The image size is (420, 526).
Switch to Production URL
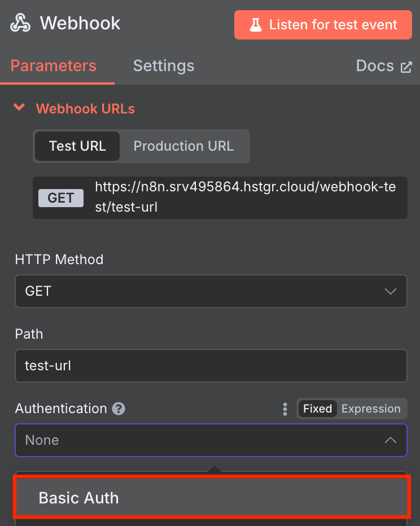[184, 146]
